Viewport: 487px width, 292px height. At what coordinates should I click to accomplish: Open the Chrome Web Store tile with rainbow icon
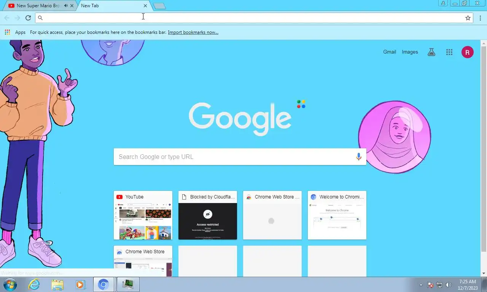(272, 215)
